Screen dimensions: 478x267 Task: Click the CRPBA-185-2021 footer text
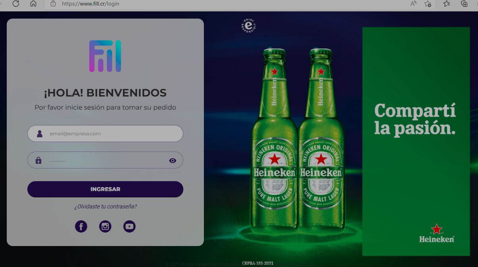coord(258,263)
